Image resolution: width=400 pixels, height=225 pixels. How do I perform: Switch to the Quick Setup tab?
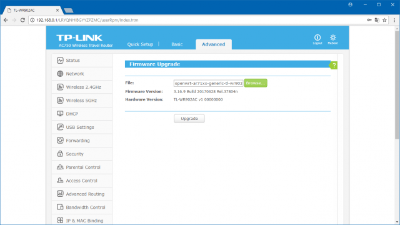click(140, 44)
